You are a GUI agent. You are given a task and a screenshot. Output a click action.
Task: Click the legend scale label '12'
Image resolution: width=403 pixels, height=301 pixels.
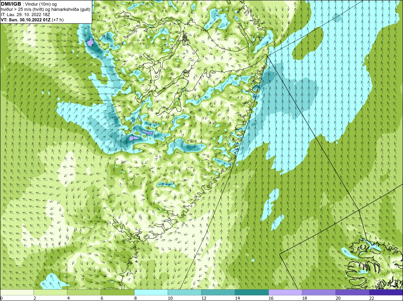(x=204, y=298)
